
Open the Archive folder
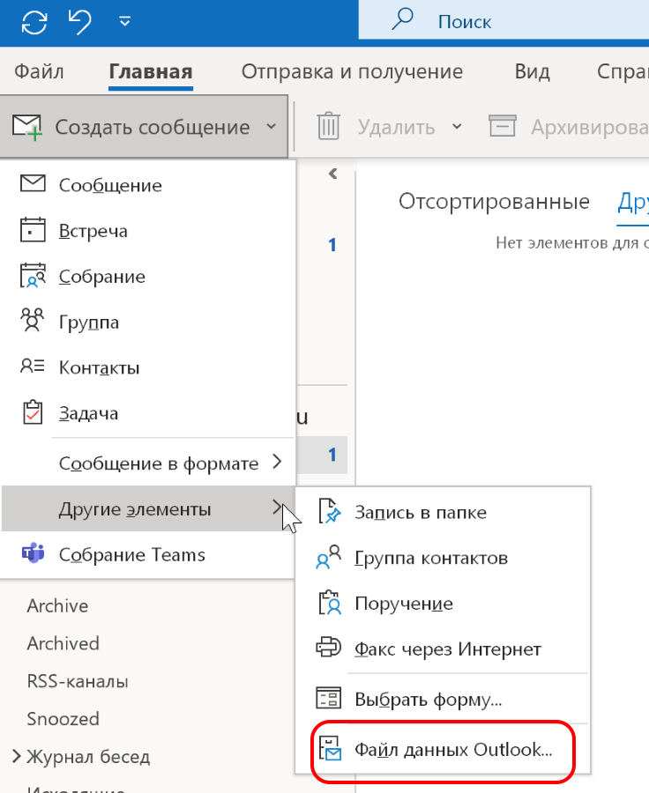pyautogui.click(x=57, y=606)
